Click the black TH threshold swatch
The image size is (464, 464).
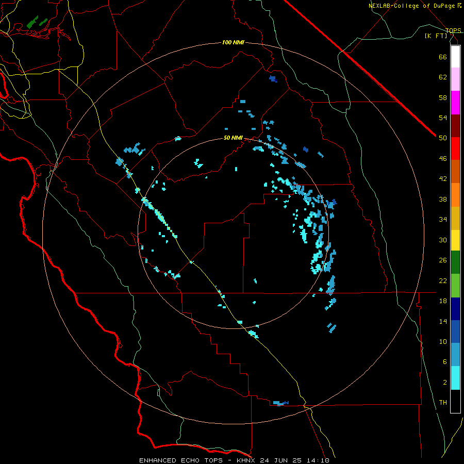click(455, 401)
